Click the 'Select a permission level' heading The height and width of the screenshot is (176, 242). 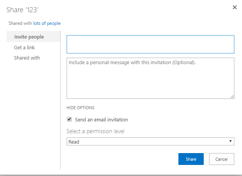click(95, 131)
